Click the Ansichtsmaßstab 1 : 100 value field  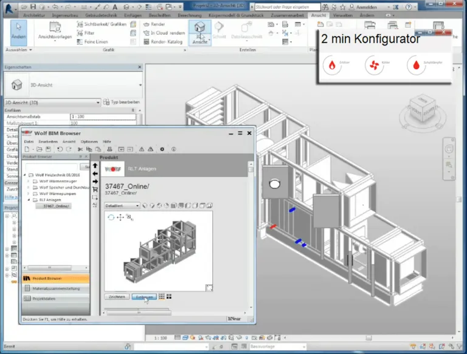103,117
